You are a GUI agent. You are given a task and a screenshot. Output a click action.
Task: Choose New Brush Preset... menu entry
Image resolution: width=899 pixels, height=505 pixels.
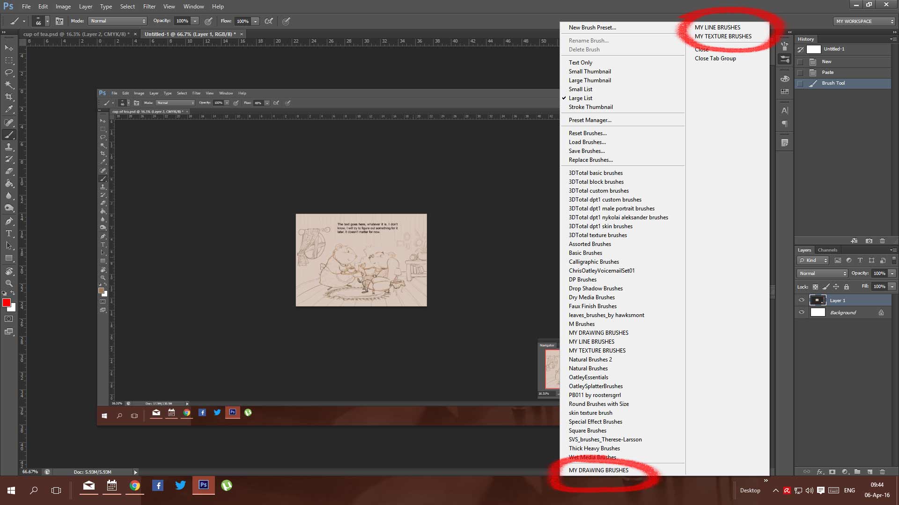[592, 28]
